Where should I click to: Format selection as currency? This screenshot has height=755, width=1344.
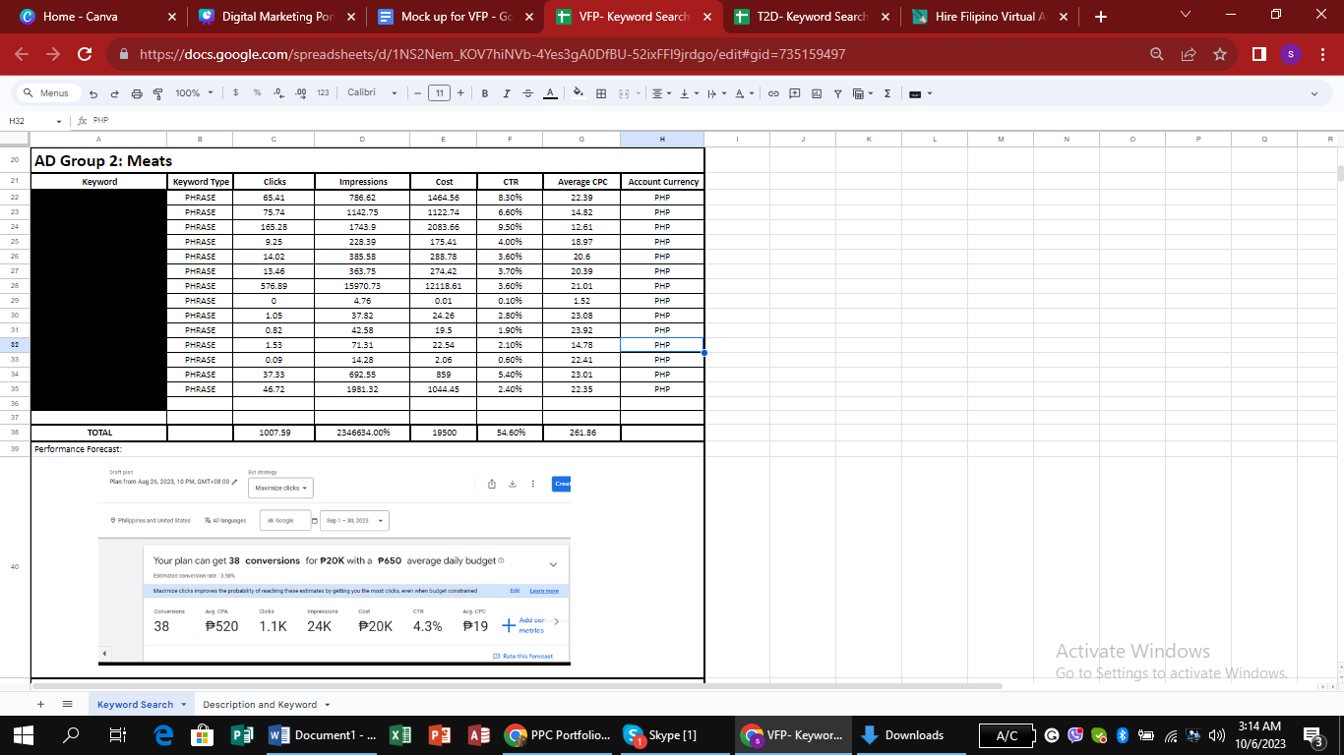coord(236,93)
